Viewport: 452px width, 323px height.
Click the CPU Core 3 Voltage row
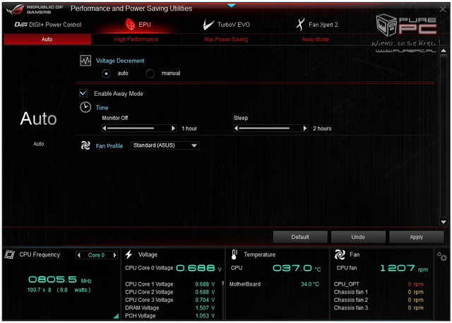pos(170,300)
